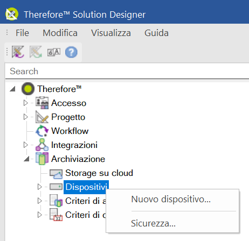Image resolution: width=249 pixels, height=241 pixels.
Task: Click the menu bar grip handle
Action: (7, 33)
